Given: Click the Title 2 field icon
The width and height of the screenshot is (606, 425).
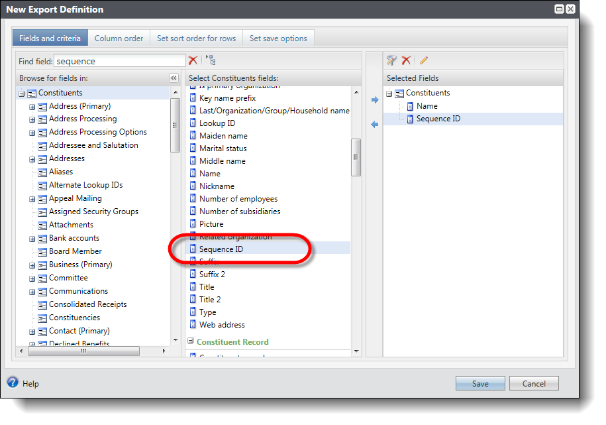Looking at the screenshot, I should [193, 299].
